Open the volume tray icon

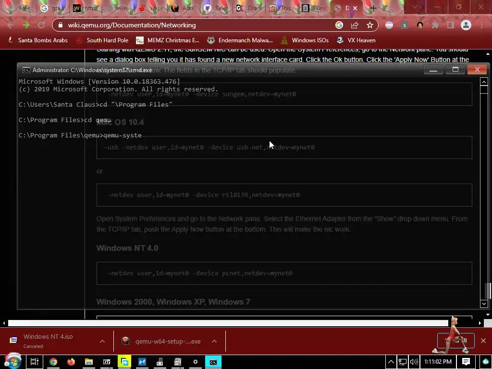414,362
